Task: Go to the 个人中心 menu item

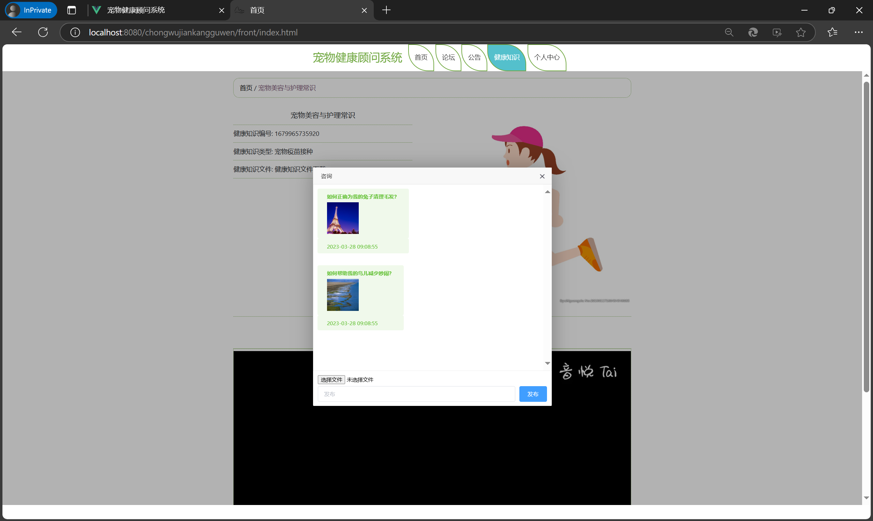Action: pyautogui.click(x=546, y=57)
